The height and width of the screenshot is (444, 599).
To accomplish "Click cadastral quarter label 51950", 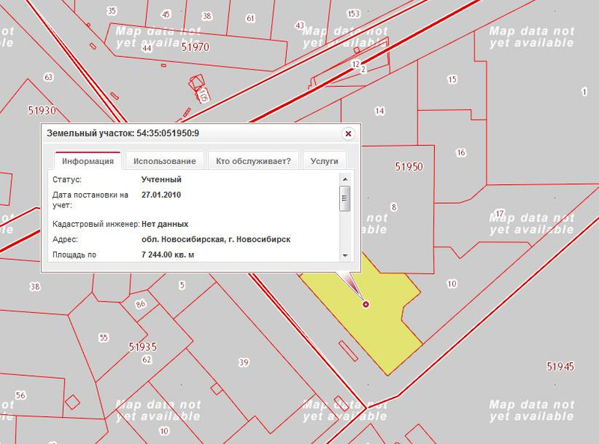I will (x=410, y=167).
